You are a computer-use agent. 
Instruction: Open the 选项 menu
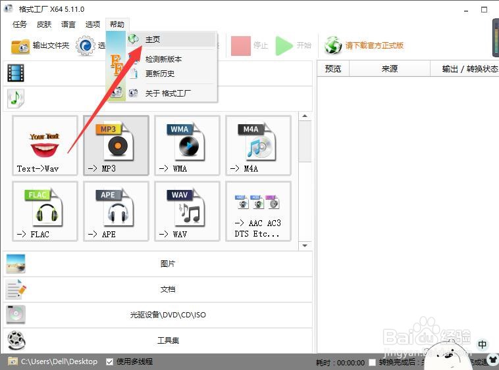click(x=93, y=24)
